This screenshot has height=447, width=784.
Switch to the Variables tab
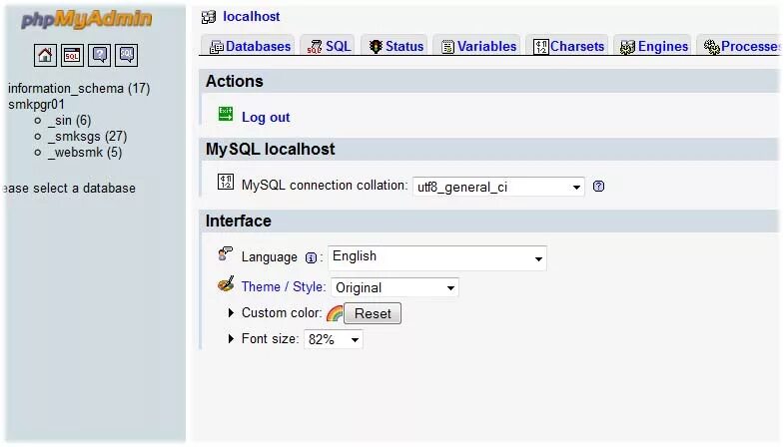tap(478, 47)
